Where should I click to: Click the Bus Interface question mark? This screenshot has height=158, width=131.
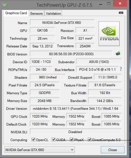(x=121, y=69)
